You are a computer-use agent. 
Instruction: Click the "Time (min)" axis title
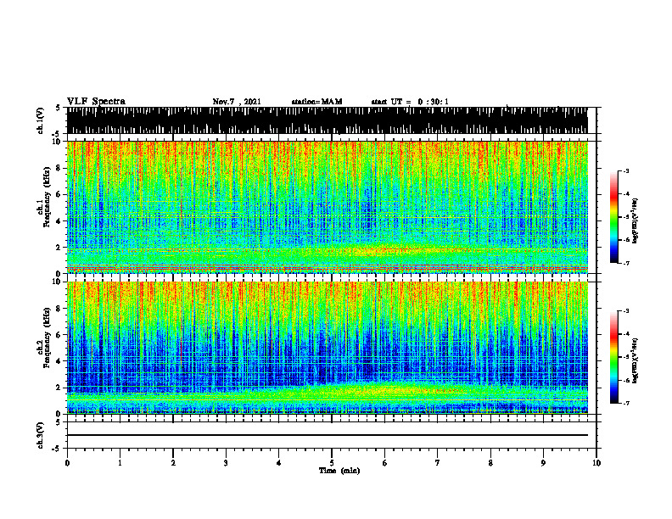pyautogui.click(x=339, y=471)
